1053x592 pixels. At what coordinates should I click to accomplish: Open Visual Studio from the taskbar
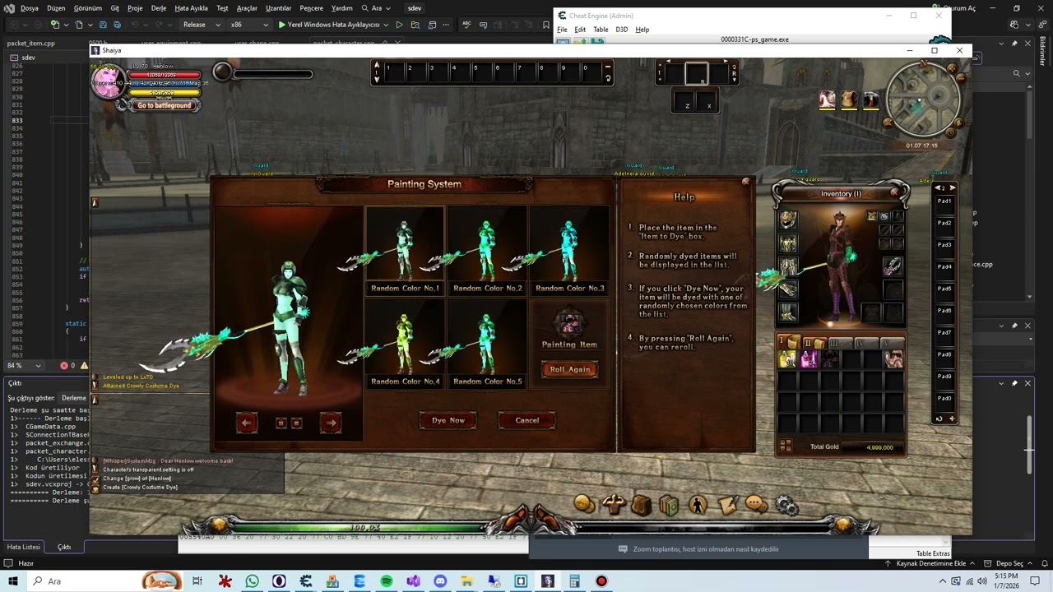coord(413,581)
